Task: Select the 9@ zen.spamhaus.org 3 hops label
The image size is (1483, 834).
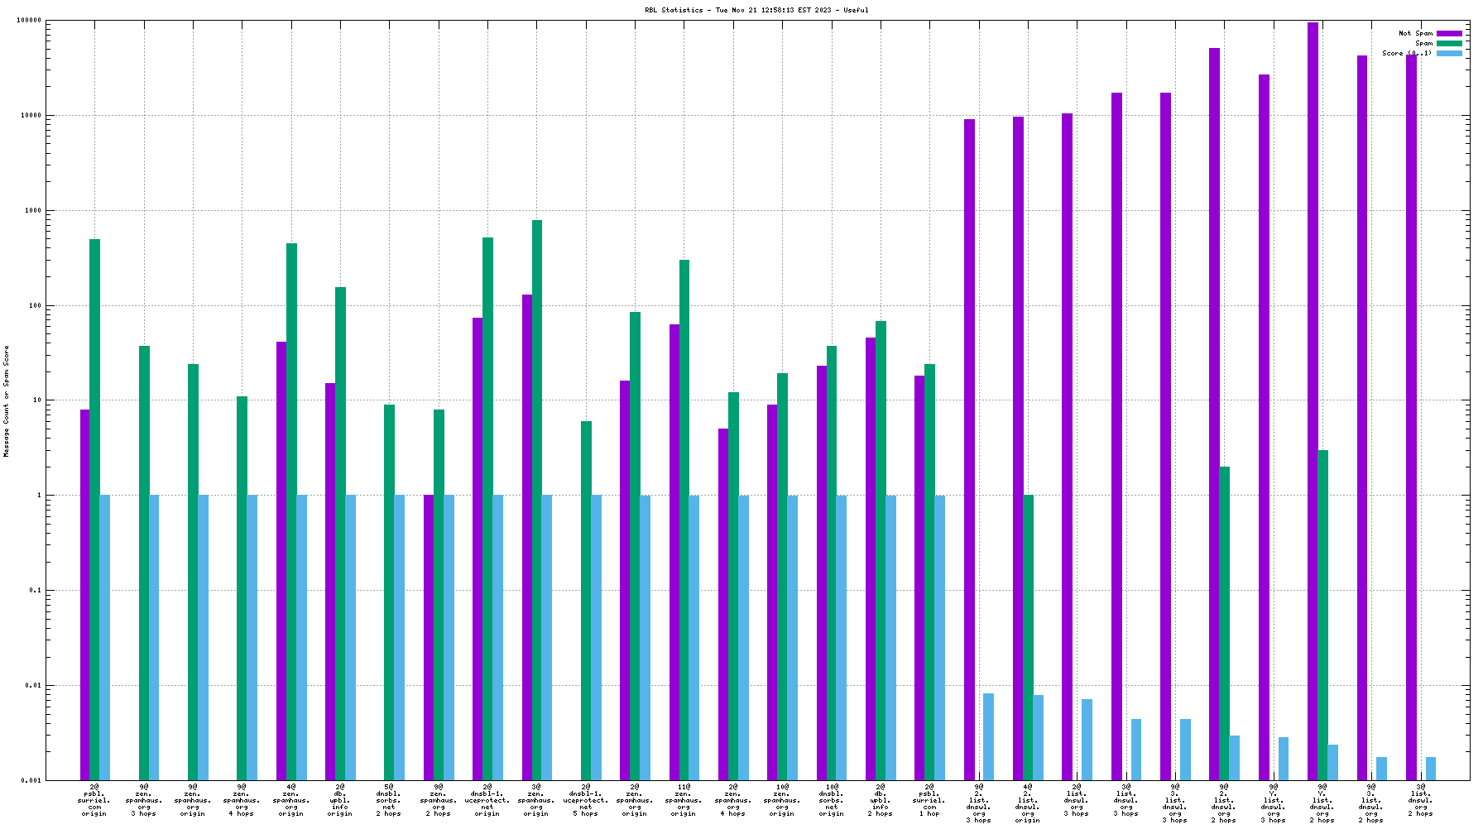Action: point(143,800)
